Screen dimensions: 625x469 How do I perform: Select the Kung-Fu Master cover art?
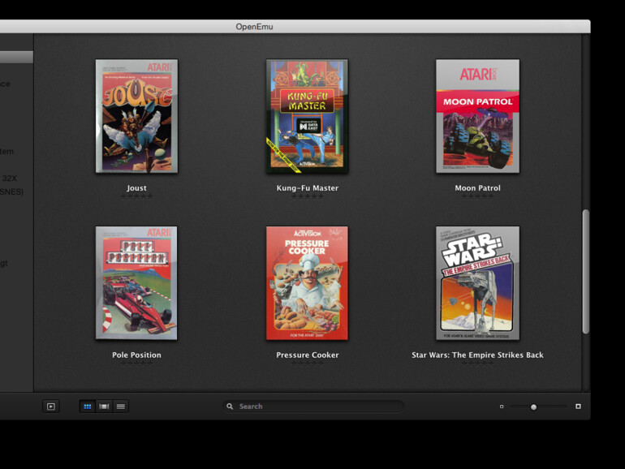(307, 116)
